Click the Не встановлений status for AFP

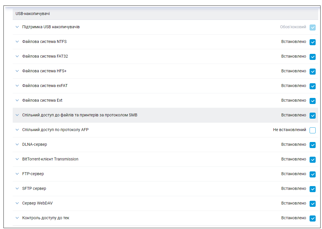(289, 130)
